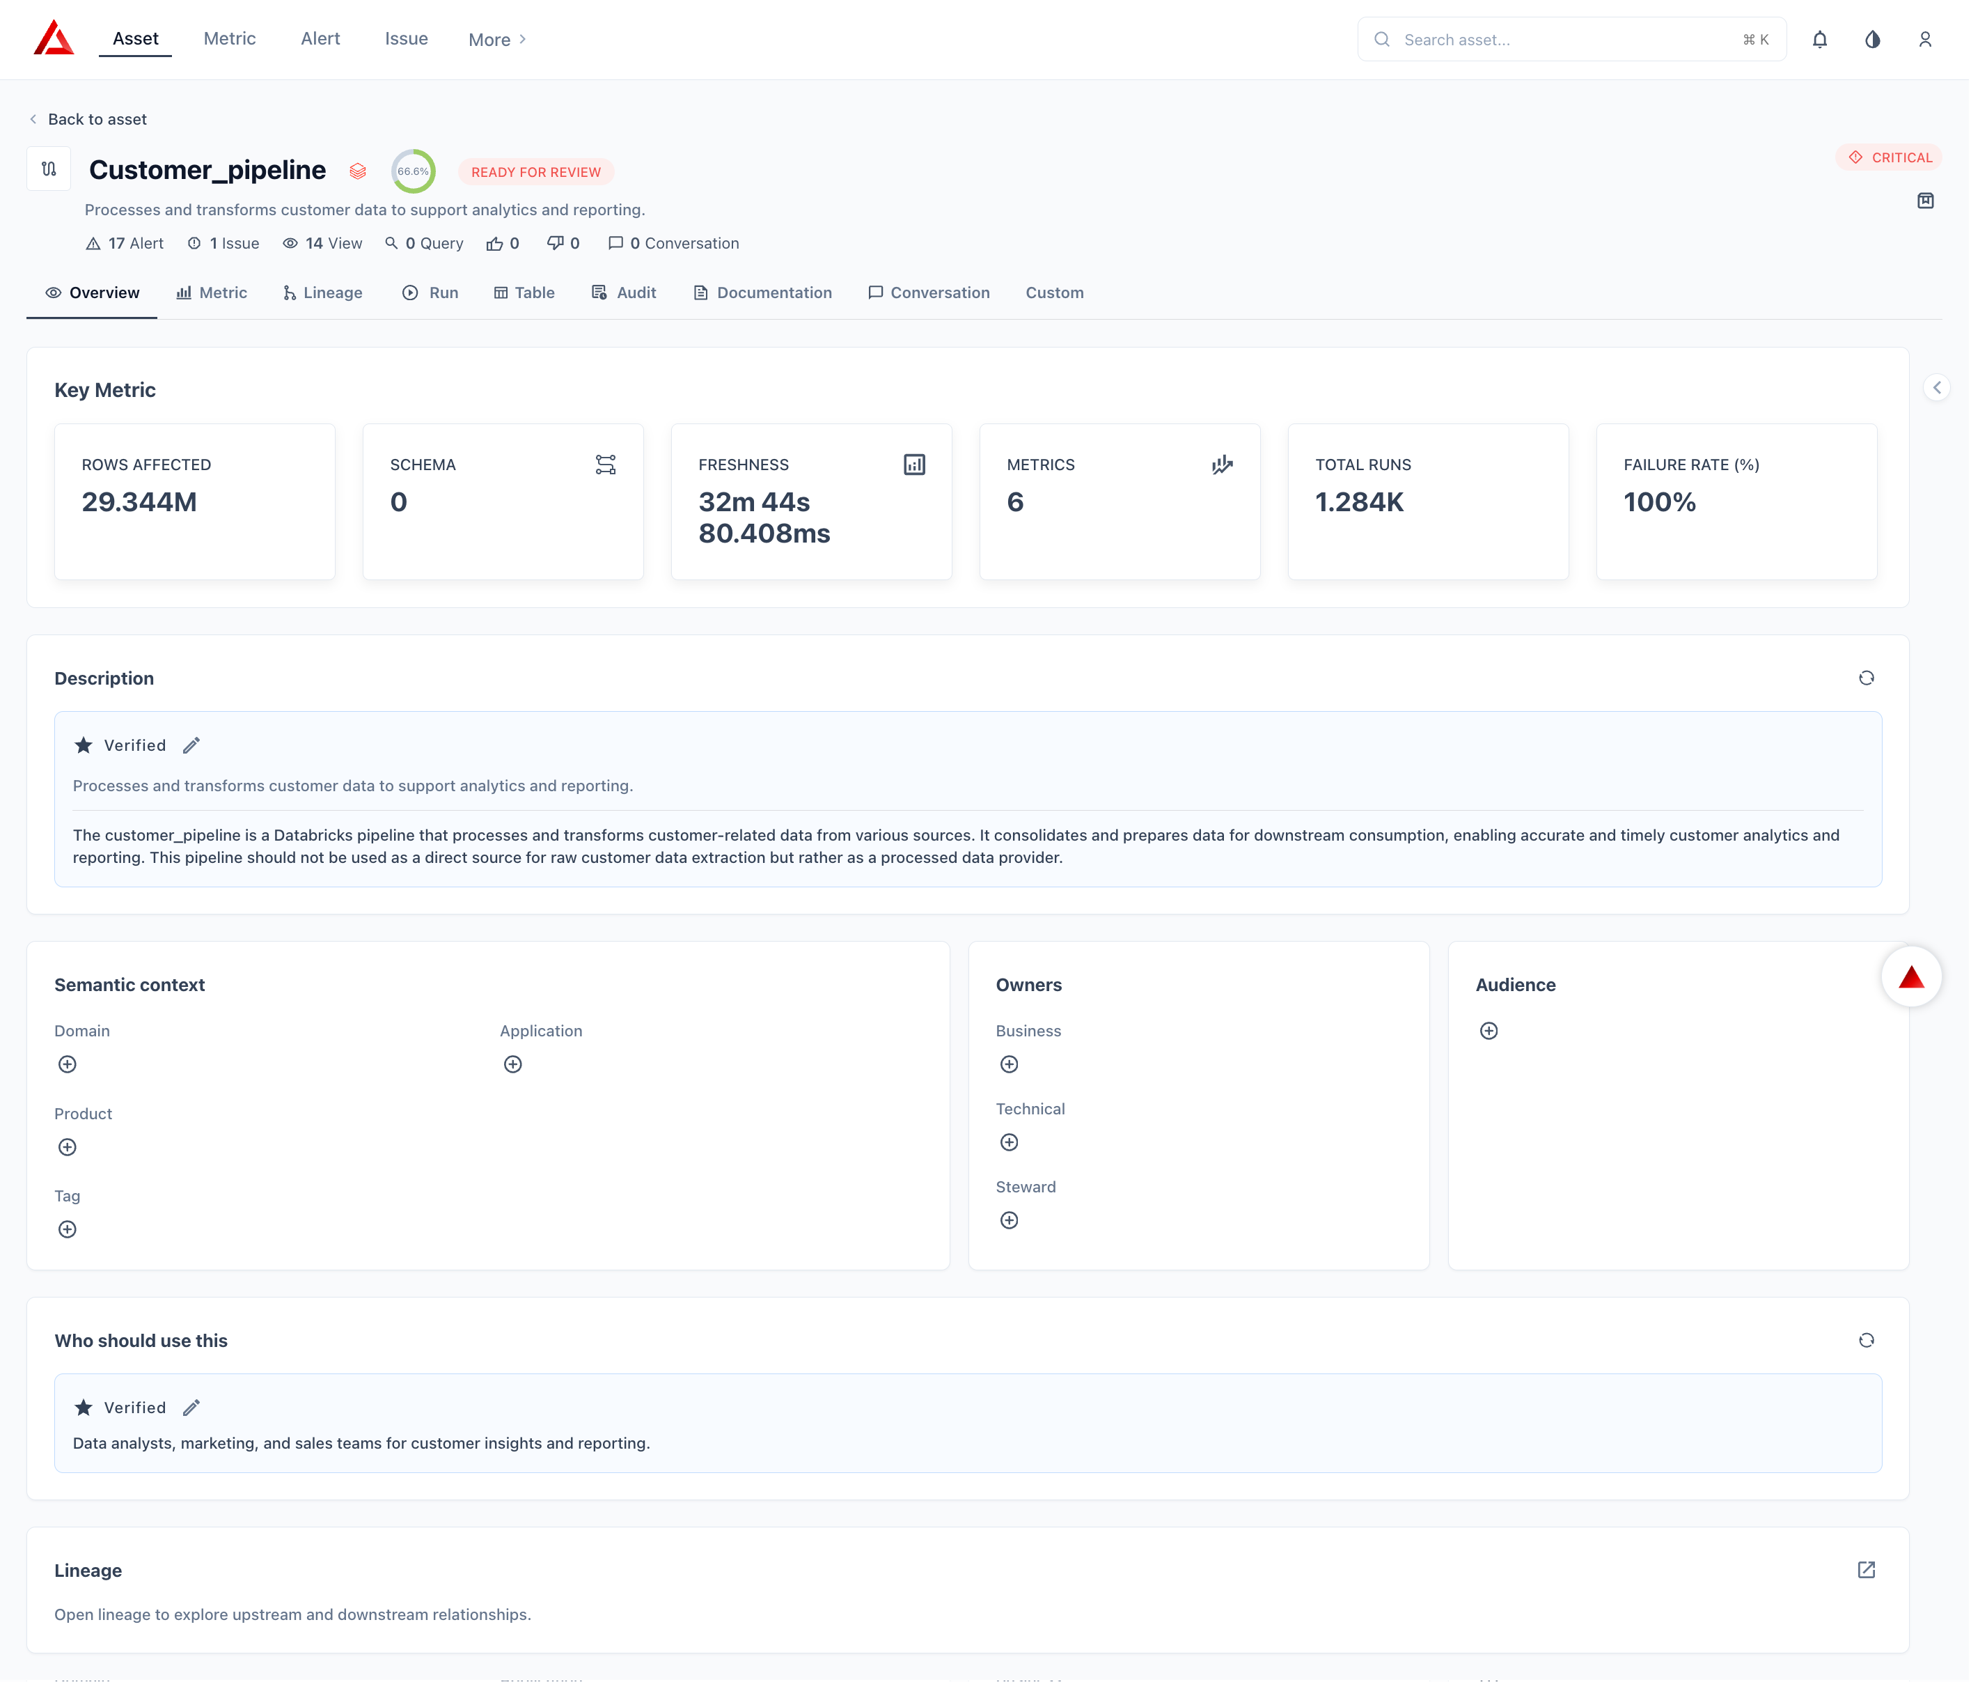Open the Run tab
Viewport: 1971px width, 1682px height.
coord(430,293)
